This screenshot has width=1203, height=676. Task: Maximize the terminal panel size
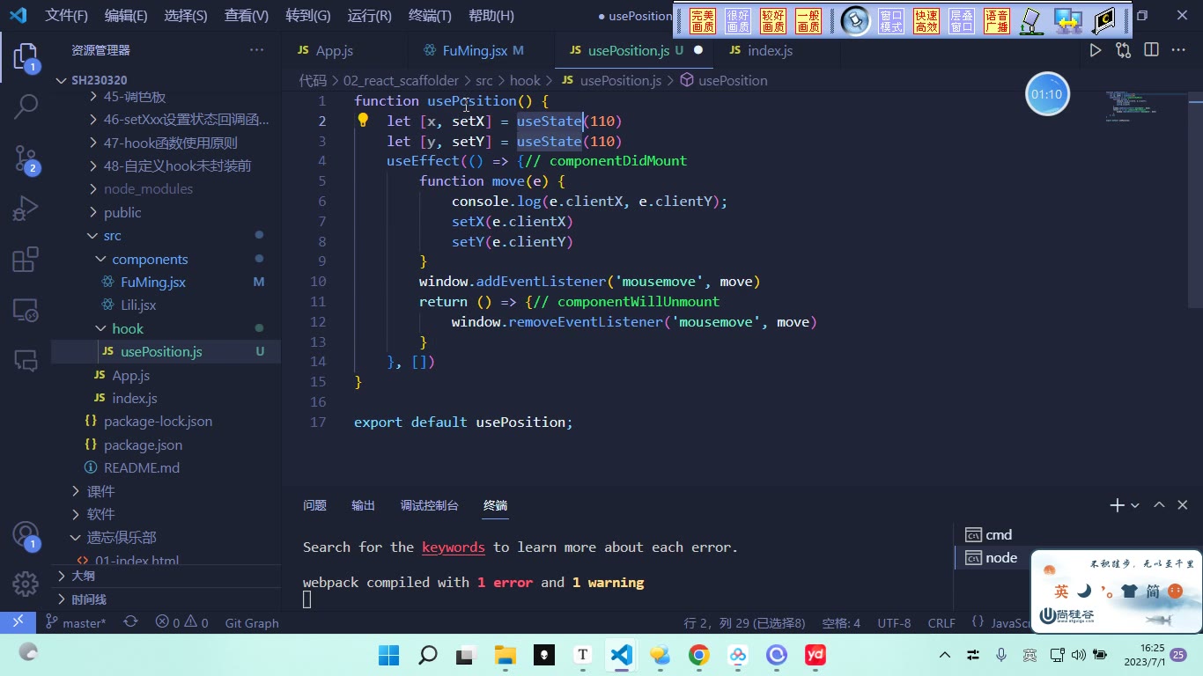[1159, 505]
